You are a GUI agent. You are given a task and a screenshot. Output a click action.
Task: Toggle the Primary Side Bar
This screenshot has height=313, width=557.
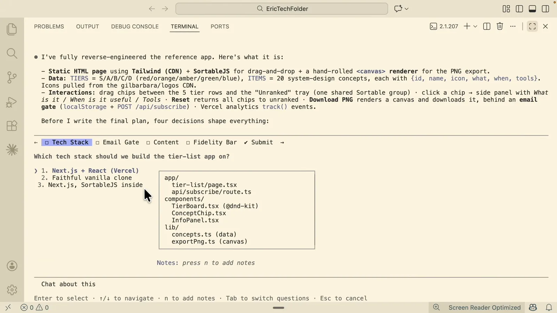[x=519, y=9]
